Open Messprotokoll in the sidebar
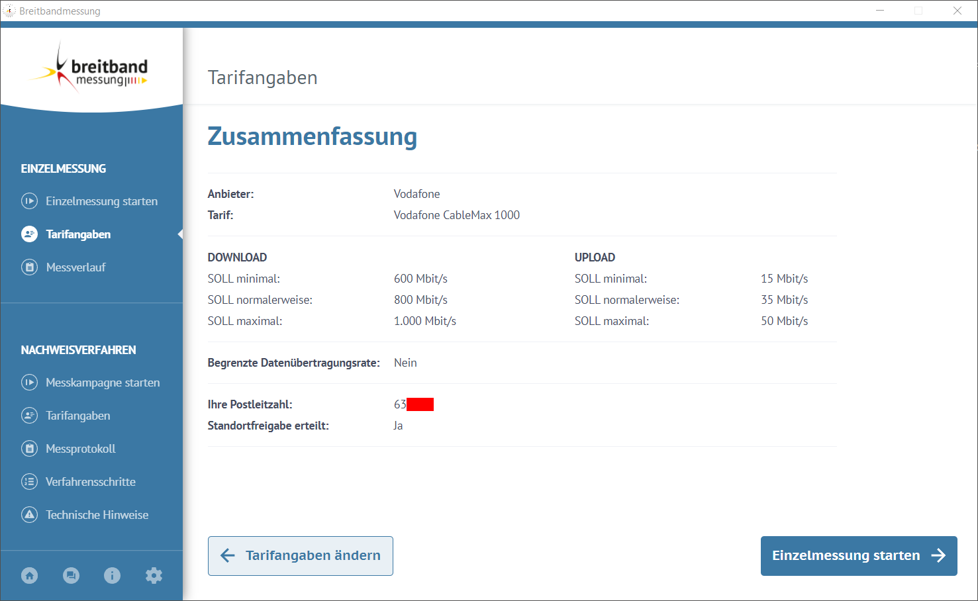 (x=80, y=448)
